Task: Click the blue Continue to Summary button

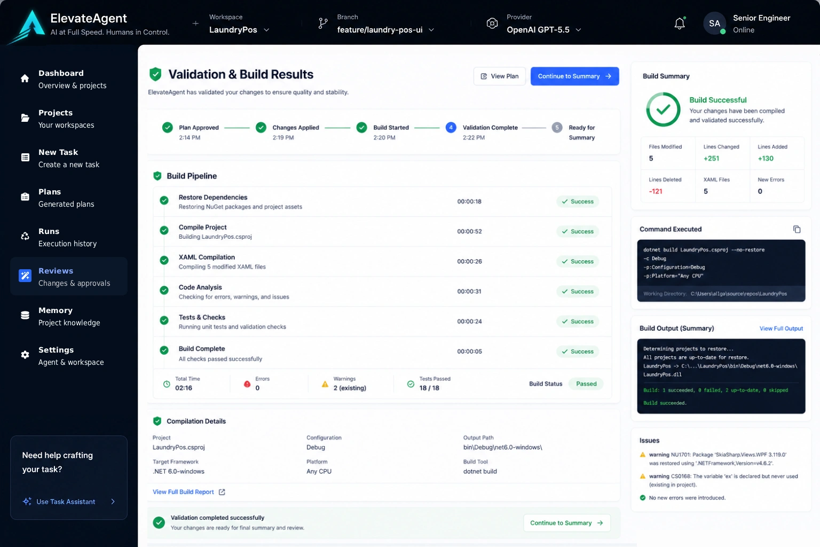Action: (x=574, y=76)
